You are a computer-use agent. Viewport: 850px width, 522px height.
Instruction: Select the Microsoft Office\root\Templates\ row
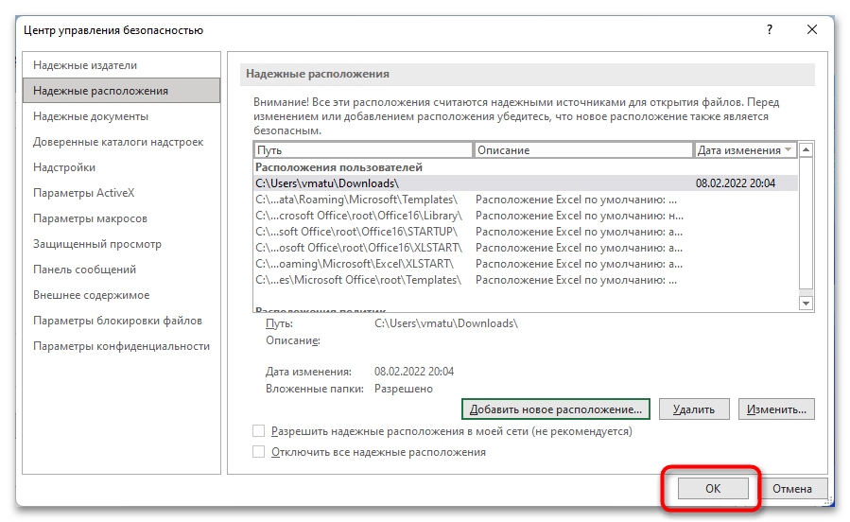tap(526, 280)
